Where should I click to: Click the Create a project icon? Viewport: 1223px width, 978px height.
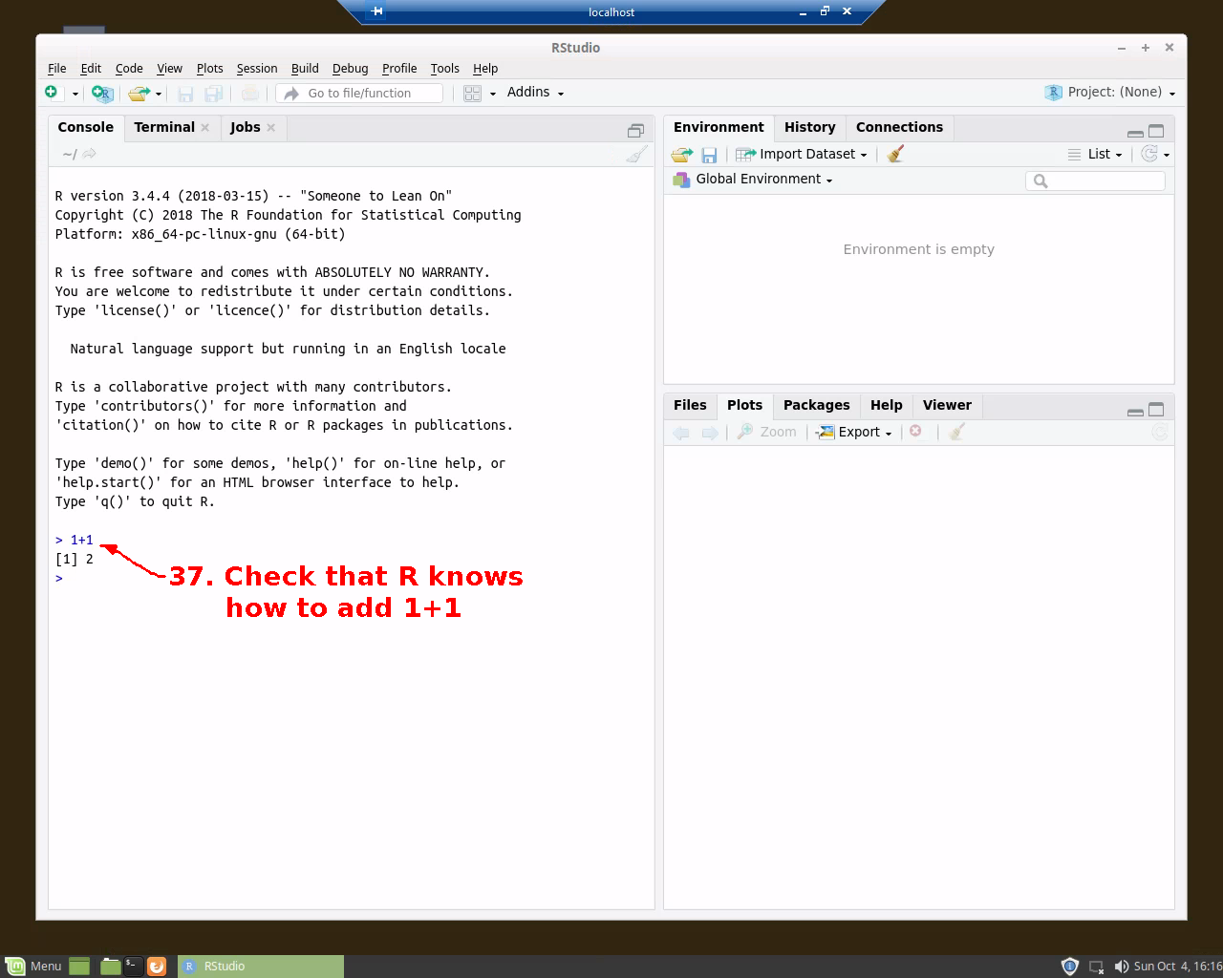[102, 93]
